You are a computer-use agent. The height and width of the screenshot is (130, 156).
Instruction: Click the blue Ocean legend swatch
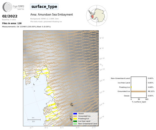pyautogui.click(x=75, y=114)
